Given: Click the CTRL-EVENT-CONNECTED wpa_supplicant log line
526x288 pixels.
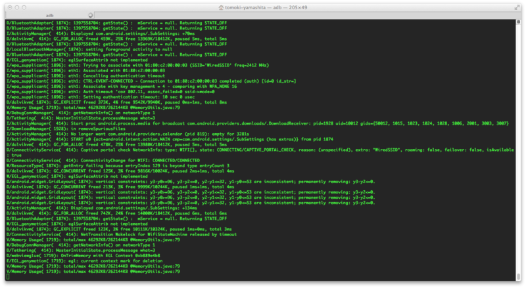Looking at the screenshot, I should pyautogui.click(x=151, y=81).
